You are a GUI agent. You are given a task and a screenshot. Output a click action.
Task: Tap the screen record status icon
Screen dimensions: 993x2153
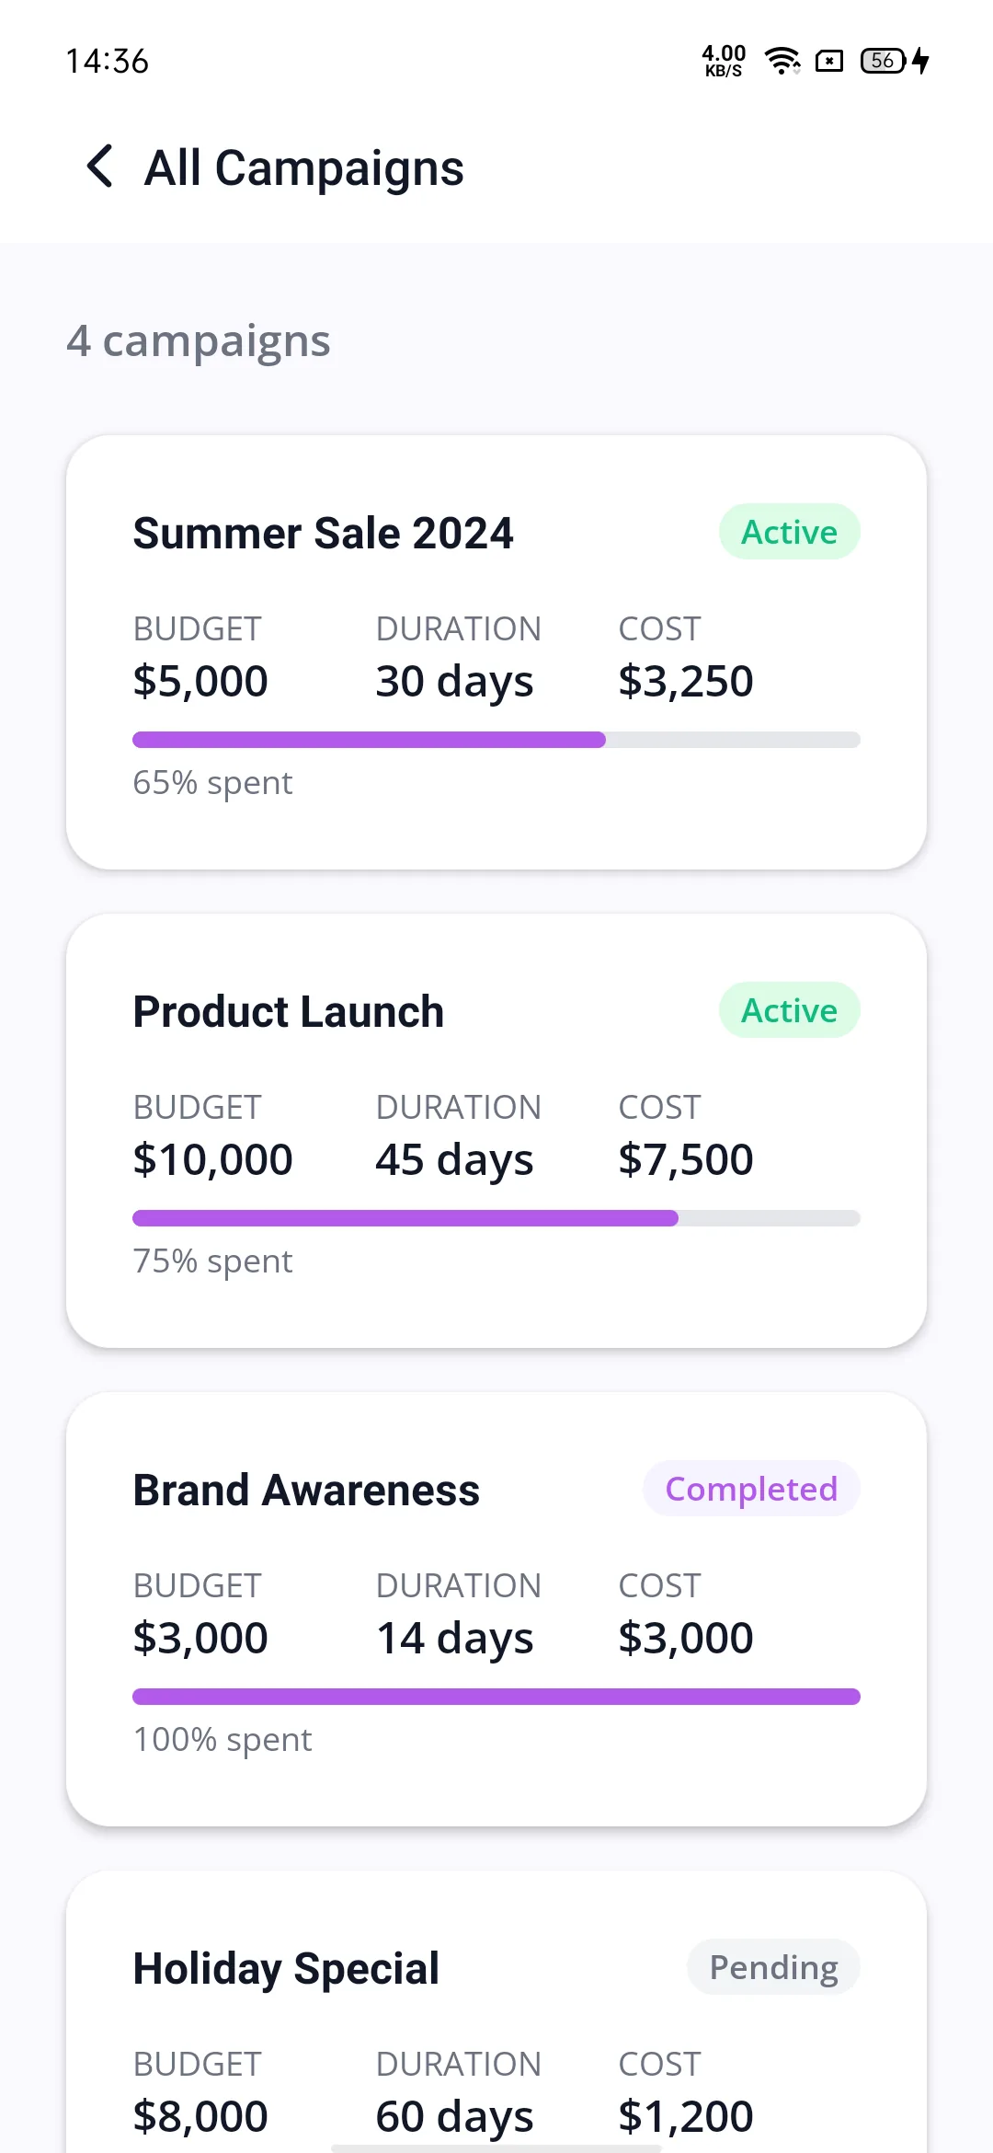(829, 61)
